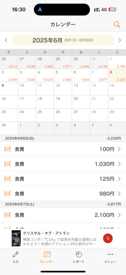126x275 pixels.
Task: Expand the 1,030円 食費 entry chevron
Action: pyautogui.click(x=119, y=164)
